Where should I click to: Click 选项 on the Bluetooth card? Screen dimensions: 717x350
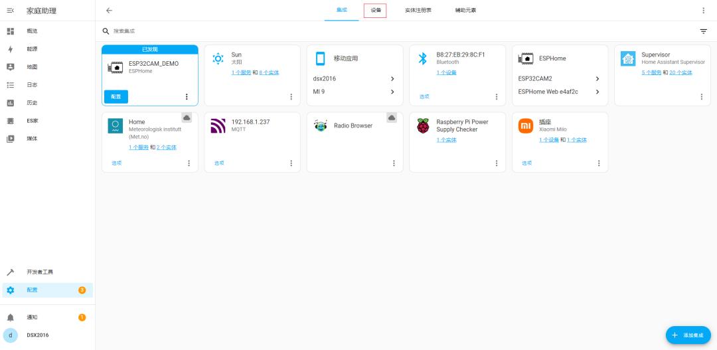coord(424,96)
